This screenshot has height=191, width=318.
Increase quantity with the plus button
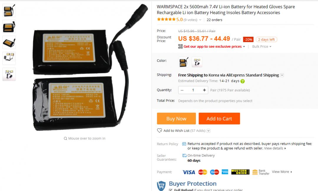tap(204, 90)
